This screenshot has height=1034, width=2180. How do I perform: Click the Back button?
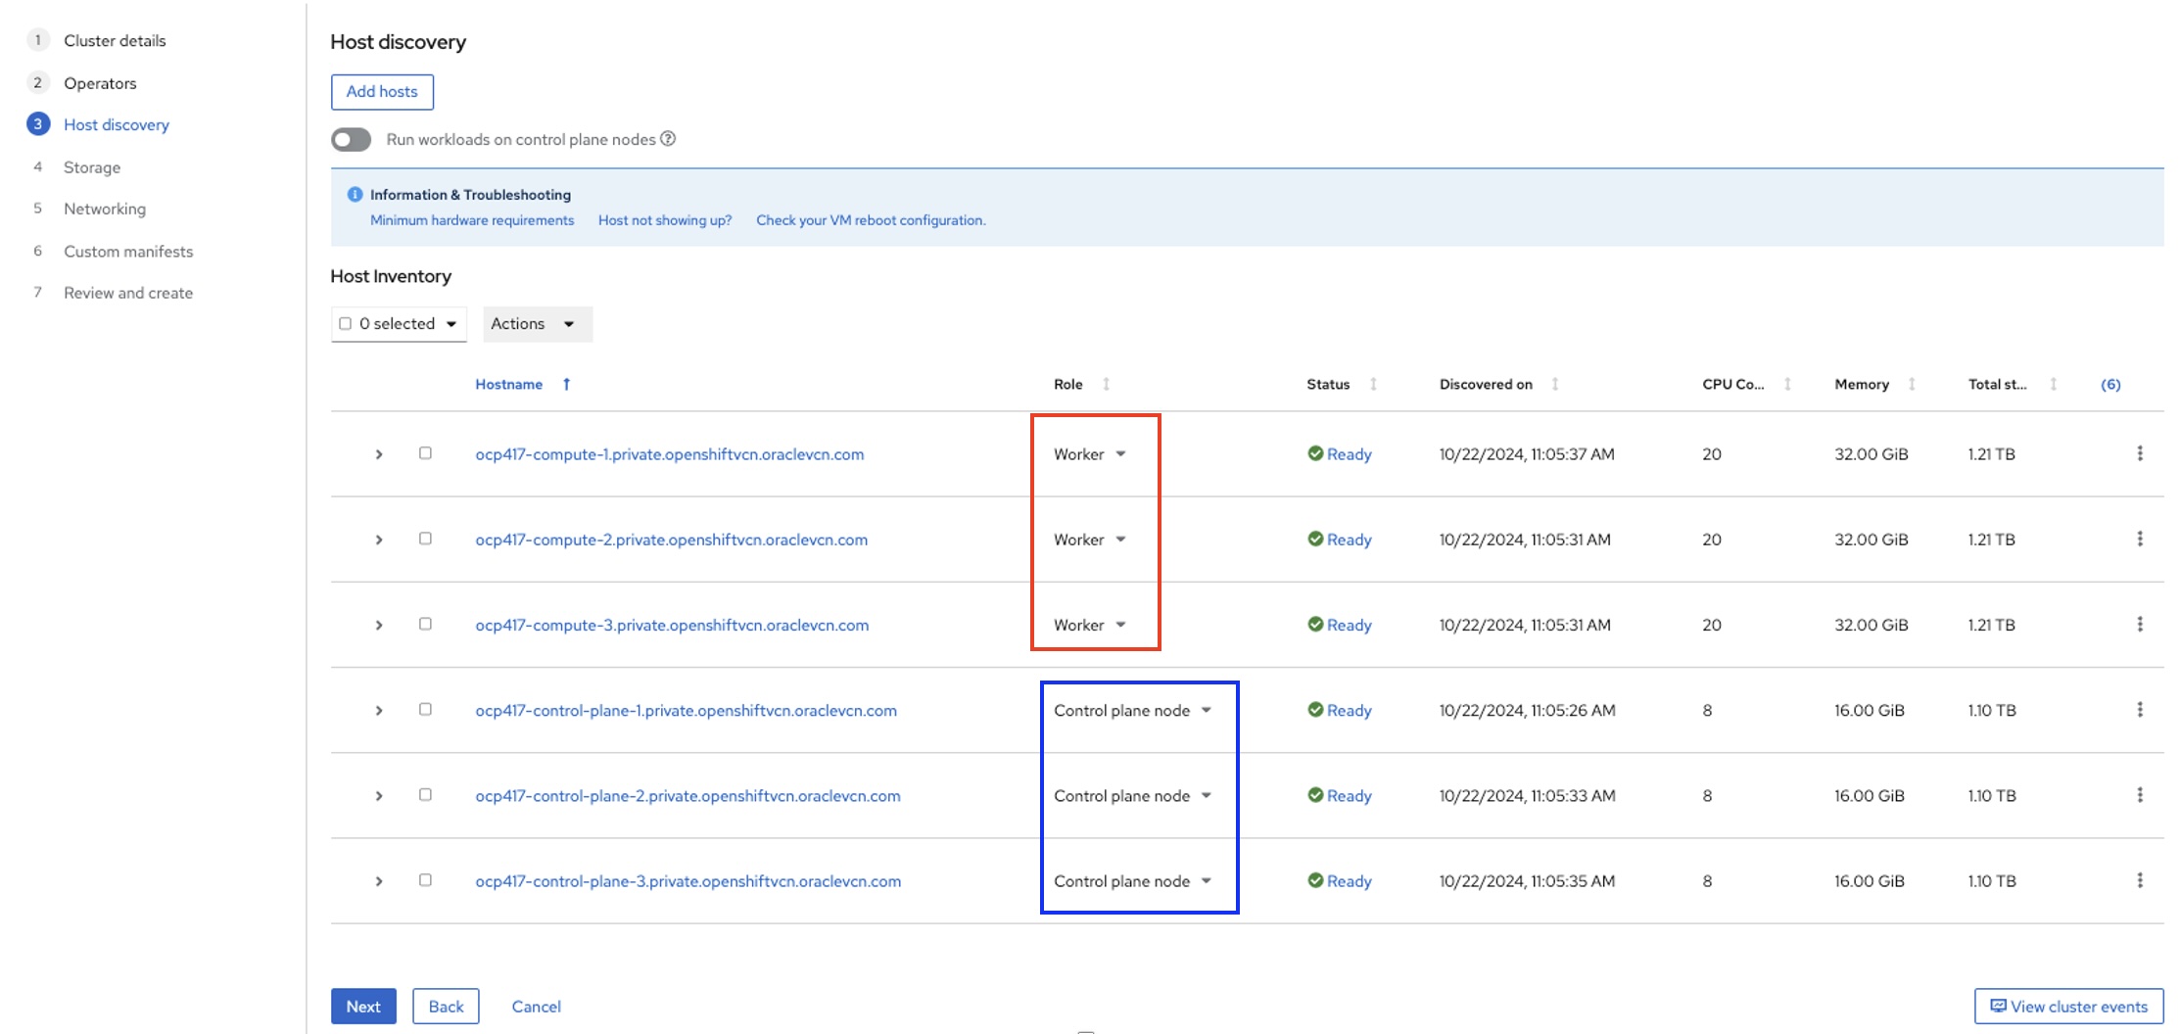[x=446, y=1006]
